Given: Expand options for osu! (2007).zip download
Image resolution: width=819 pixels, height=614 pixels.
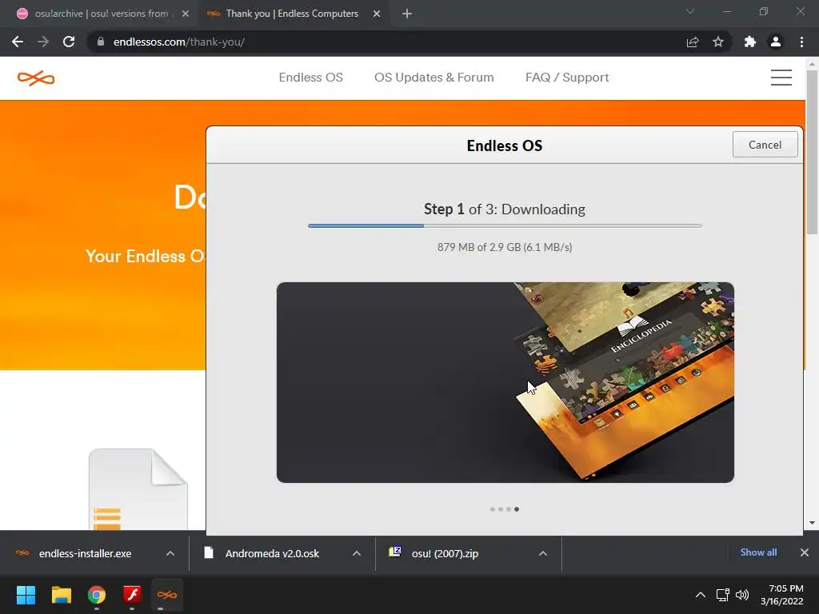Looking at the screenshot, I should point(543,553).
